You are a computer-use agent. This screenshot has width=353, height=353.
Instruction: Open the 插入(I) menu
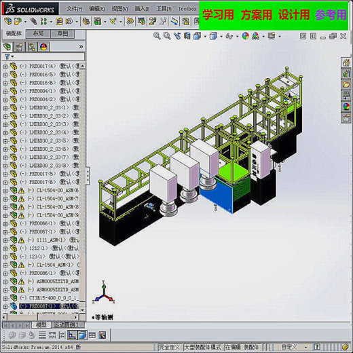click(x=142, y=9)
